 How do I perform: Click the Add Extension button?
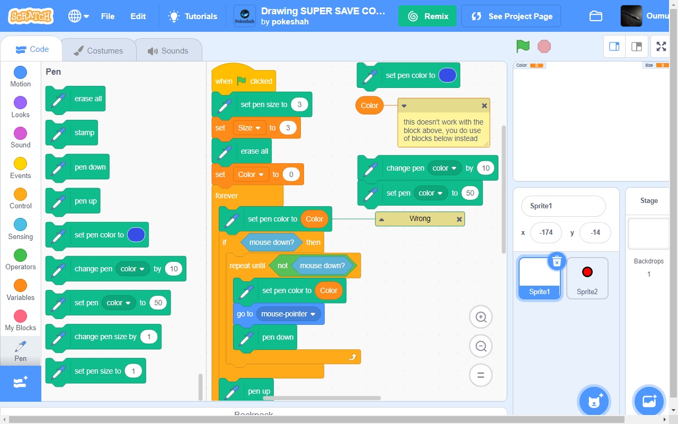[21, 383]
